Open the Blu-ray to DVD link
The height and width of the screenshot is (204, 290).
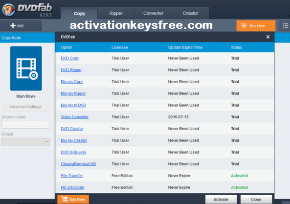(73, 105)
